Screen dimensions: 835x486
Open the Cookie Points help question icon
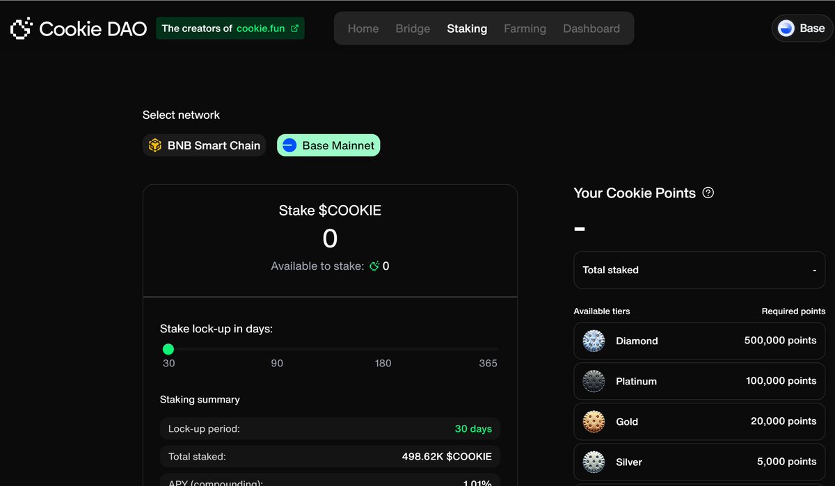click(x=708, y=193)
